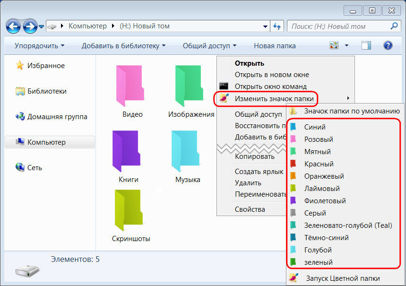Image resolution: width=406 pixels, height=286 pixels.
Task: Click the command prompt icon in context menu
Action: click(224, 86)
